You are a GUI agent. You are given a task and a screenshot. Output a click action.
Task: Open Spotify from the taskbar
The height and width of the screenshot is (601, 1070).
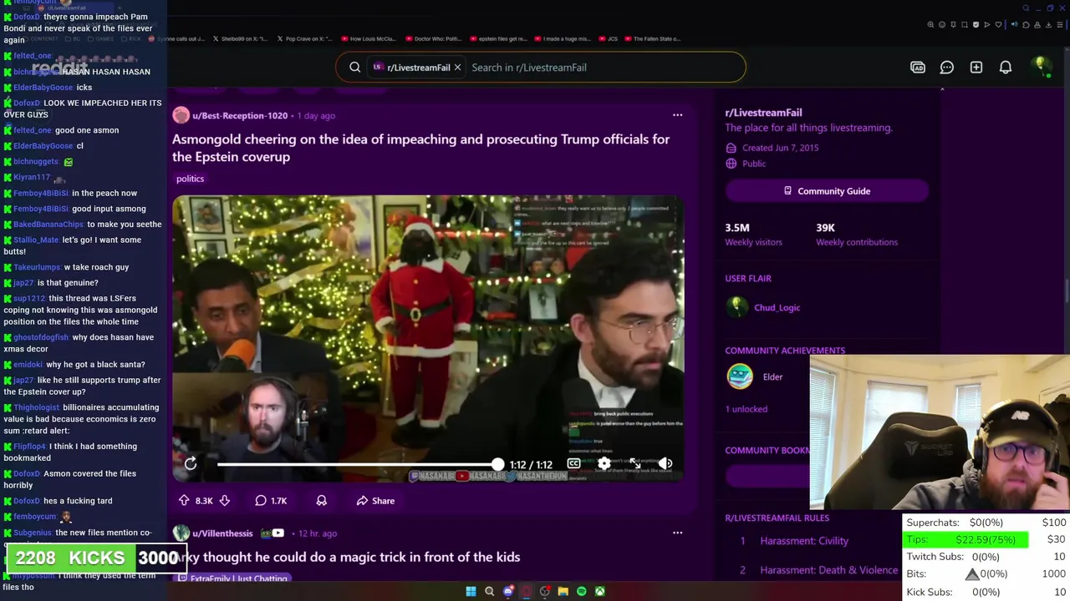(581, 592)
